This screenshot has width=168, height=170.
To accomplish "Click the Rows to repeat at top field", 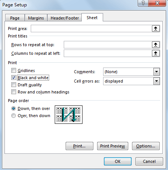I will click(108, 45).
